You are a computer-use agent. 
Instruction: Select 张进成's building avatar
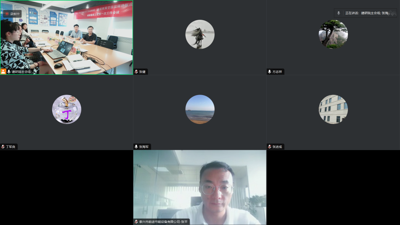333,109
